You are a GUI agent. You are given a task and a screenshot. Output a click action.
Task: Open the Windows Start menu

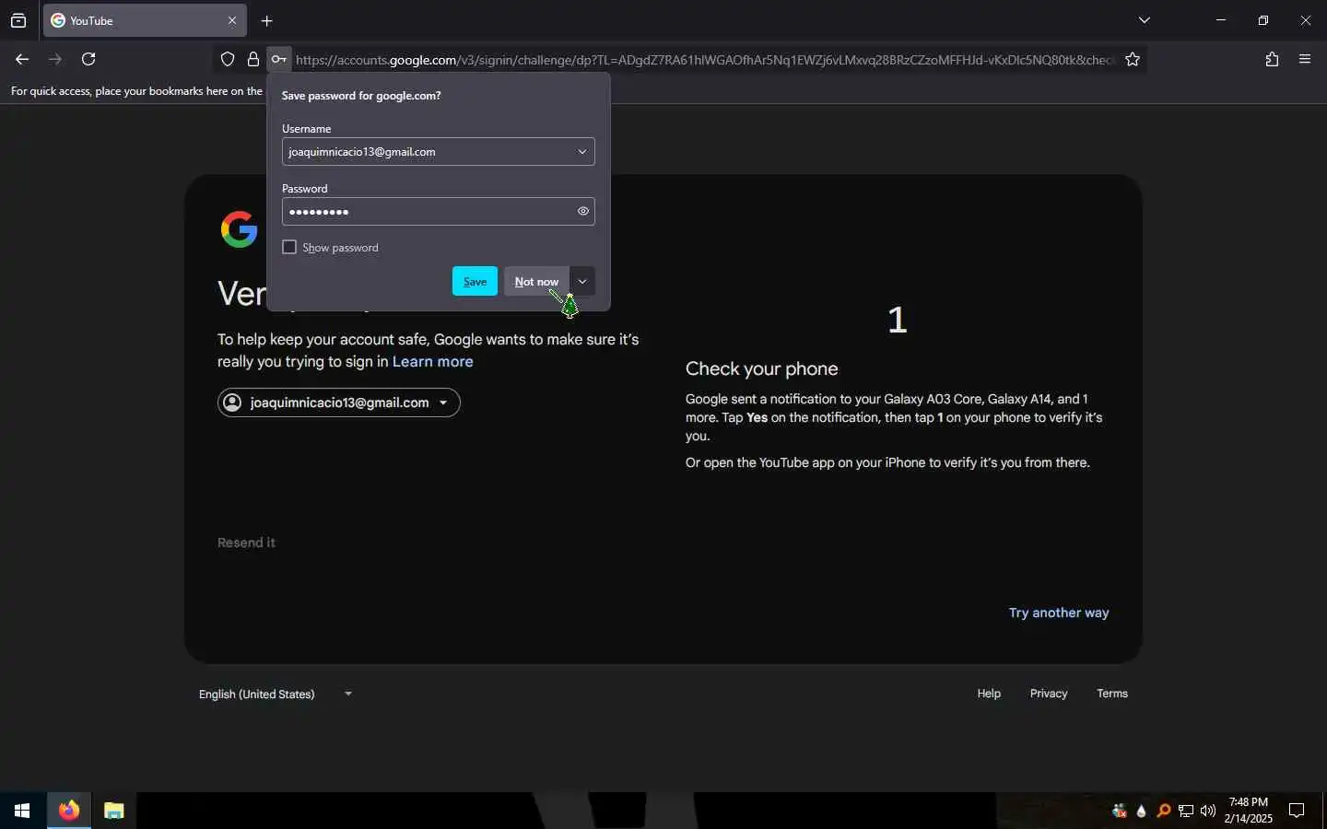click(22, 811)
